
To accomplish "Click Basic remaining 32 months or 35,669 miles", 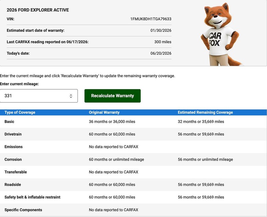I will pos(201,122).
